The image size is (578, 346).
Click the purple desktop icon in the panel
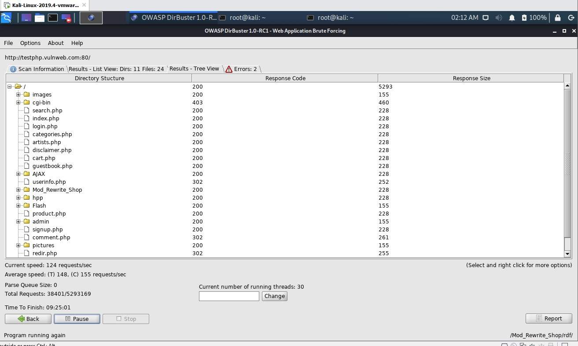[26, 18]
